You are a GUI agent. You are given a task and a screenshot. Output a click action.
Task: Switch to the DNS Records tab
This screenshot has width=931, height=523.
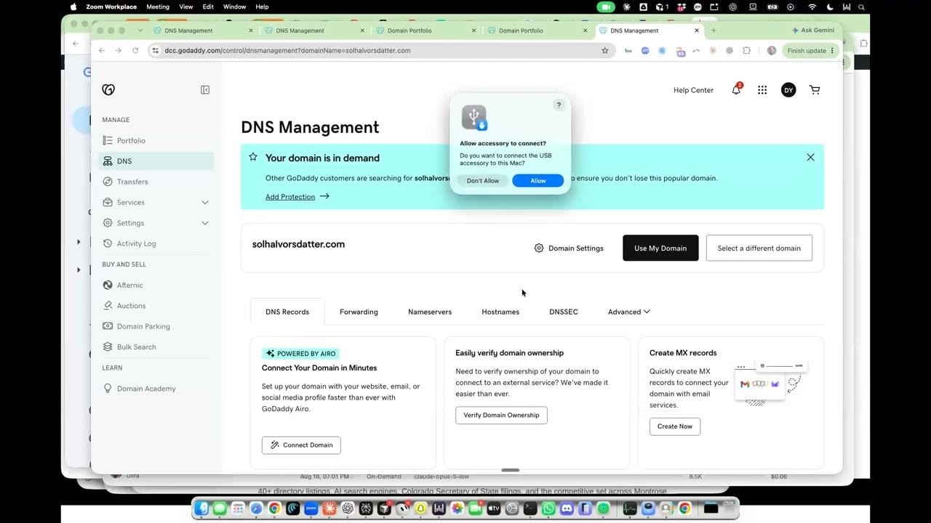click(287, 312)
